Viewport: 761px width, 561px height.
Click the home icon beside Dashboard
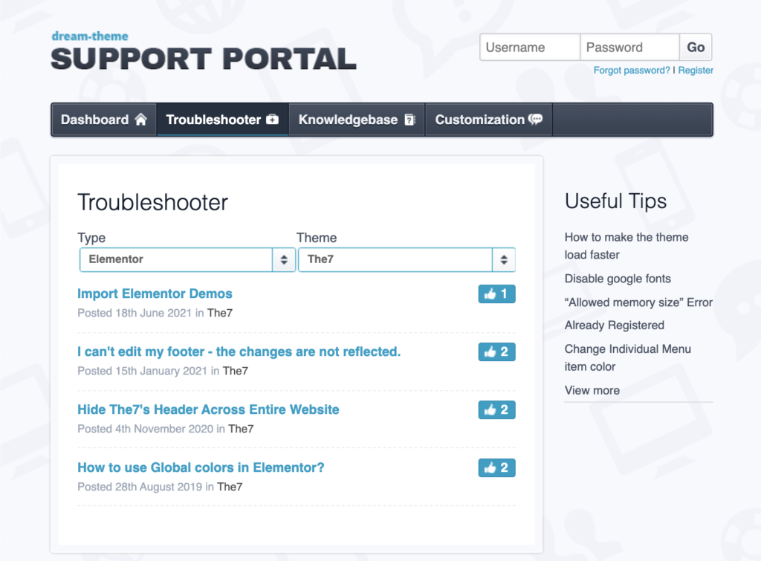[x=141, y=120]
